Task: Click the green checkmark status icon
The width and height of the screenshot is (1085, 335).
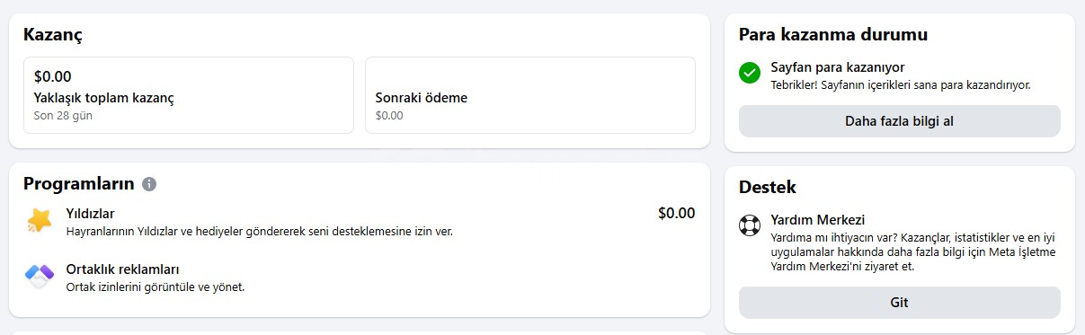Action: [750, 74]
